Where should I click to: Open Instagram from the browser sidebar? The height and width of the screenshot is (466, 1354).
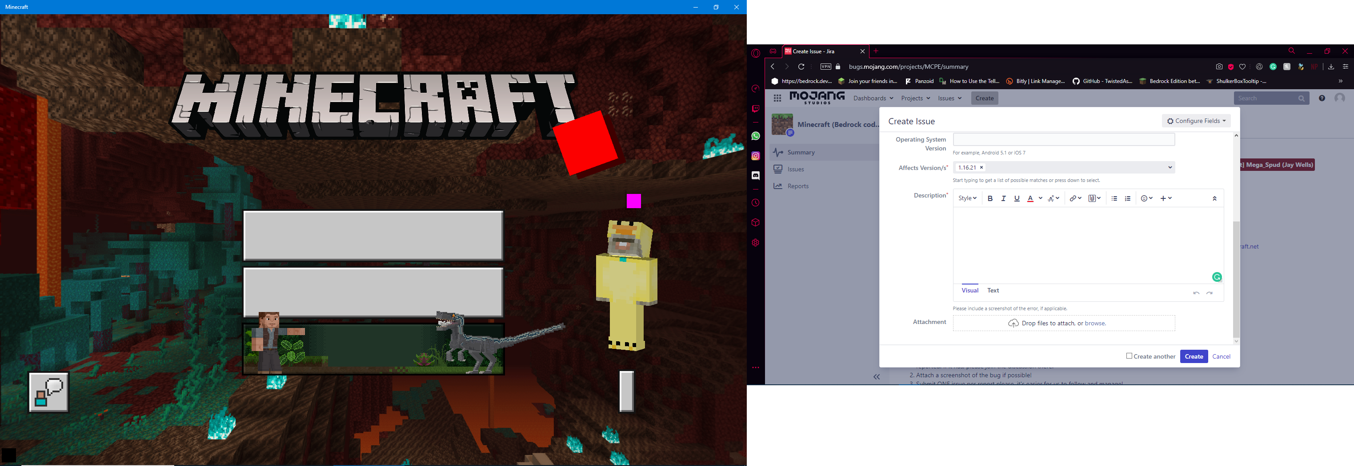pos(755,156)
